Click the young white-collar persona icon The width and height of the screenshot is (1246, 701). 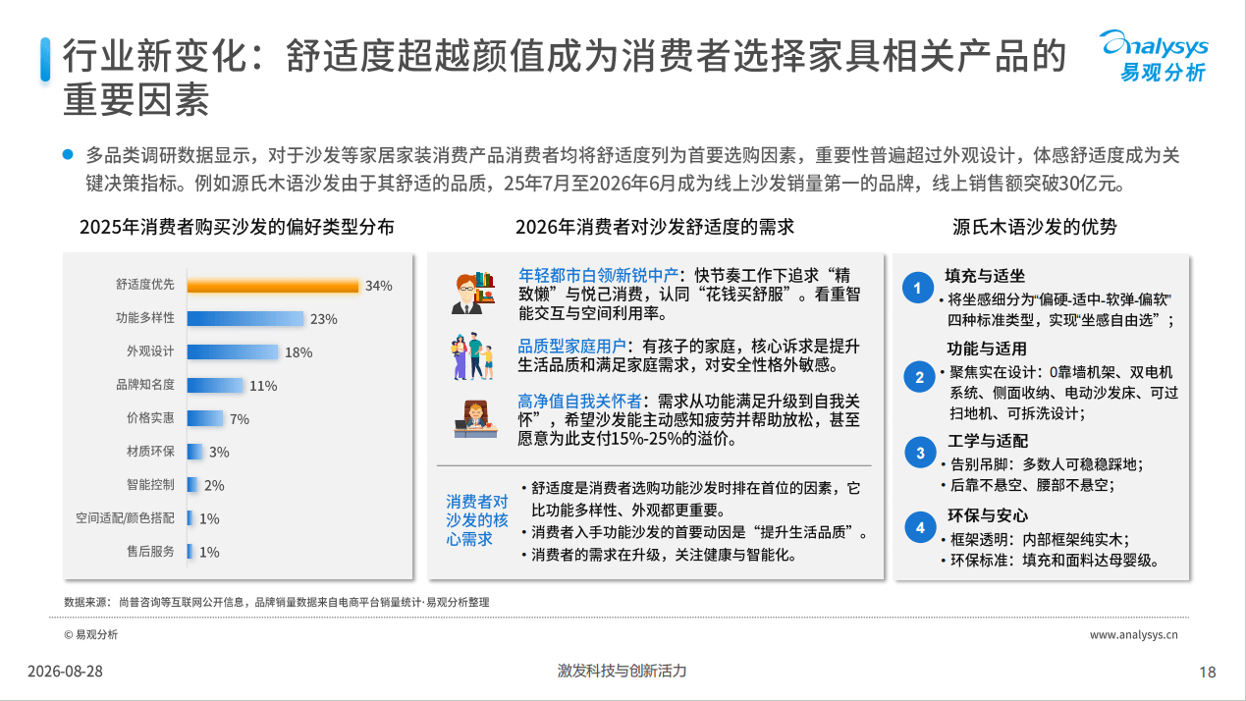click(x=473, y=293)
